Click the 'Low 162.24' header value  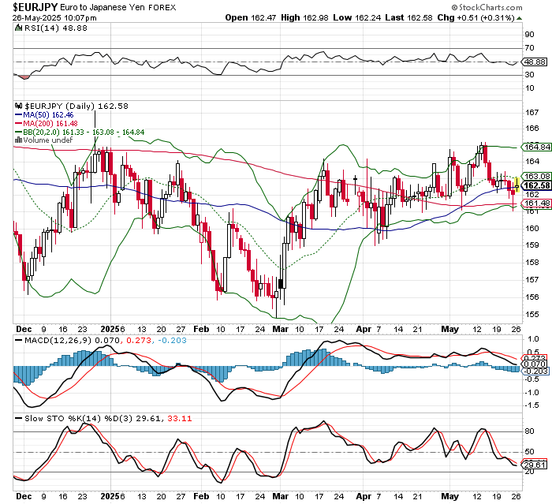357,17
